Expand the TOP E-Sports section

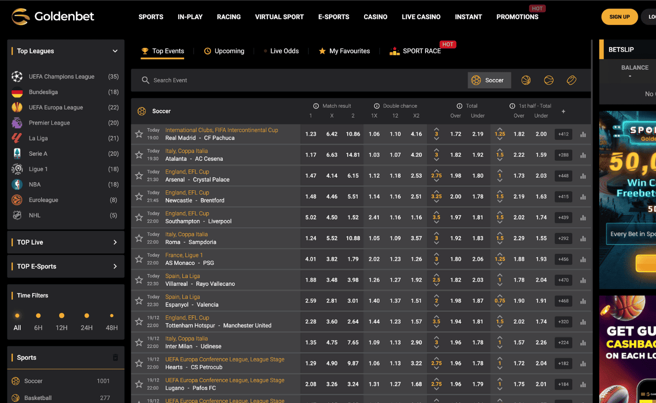point(66,266)
